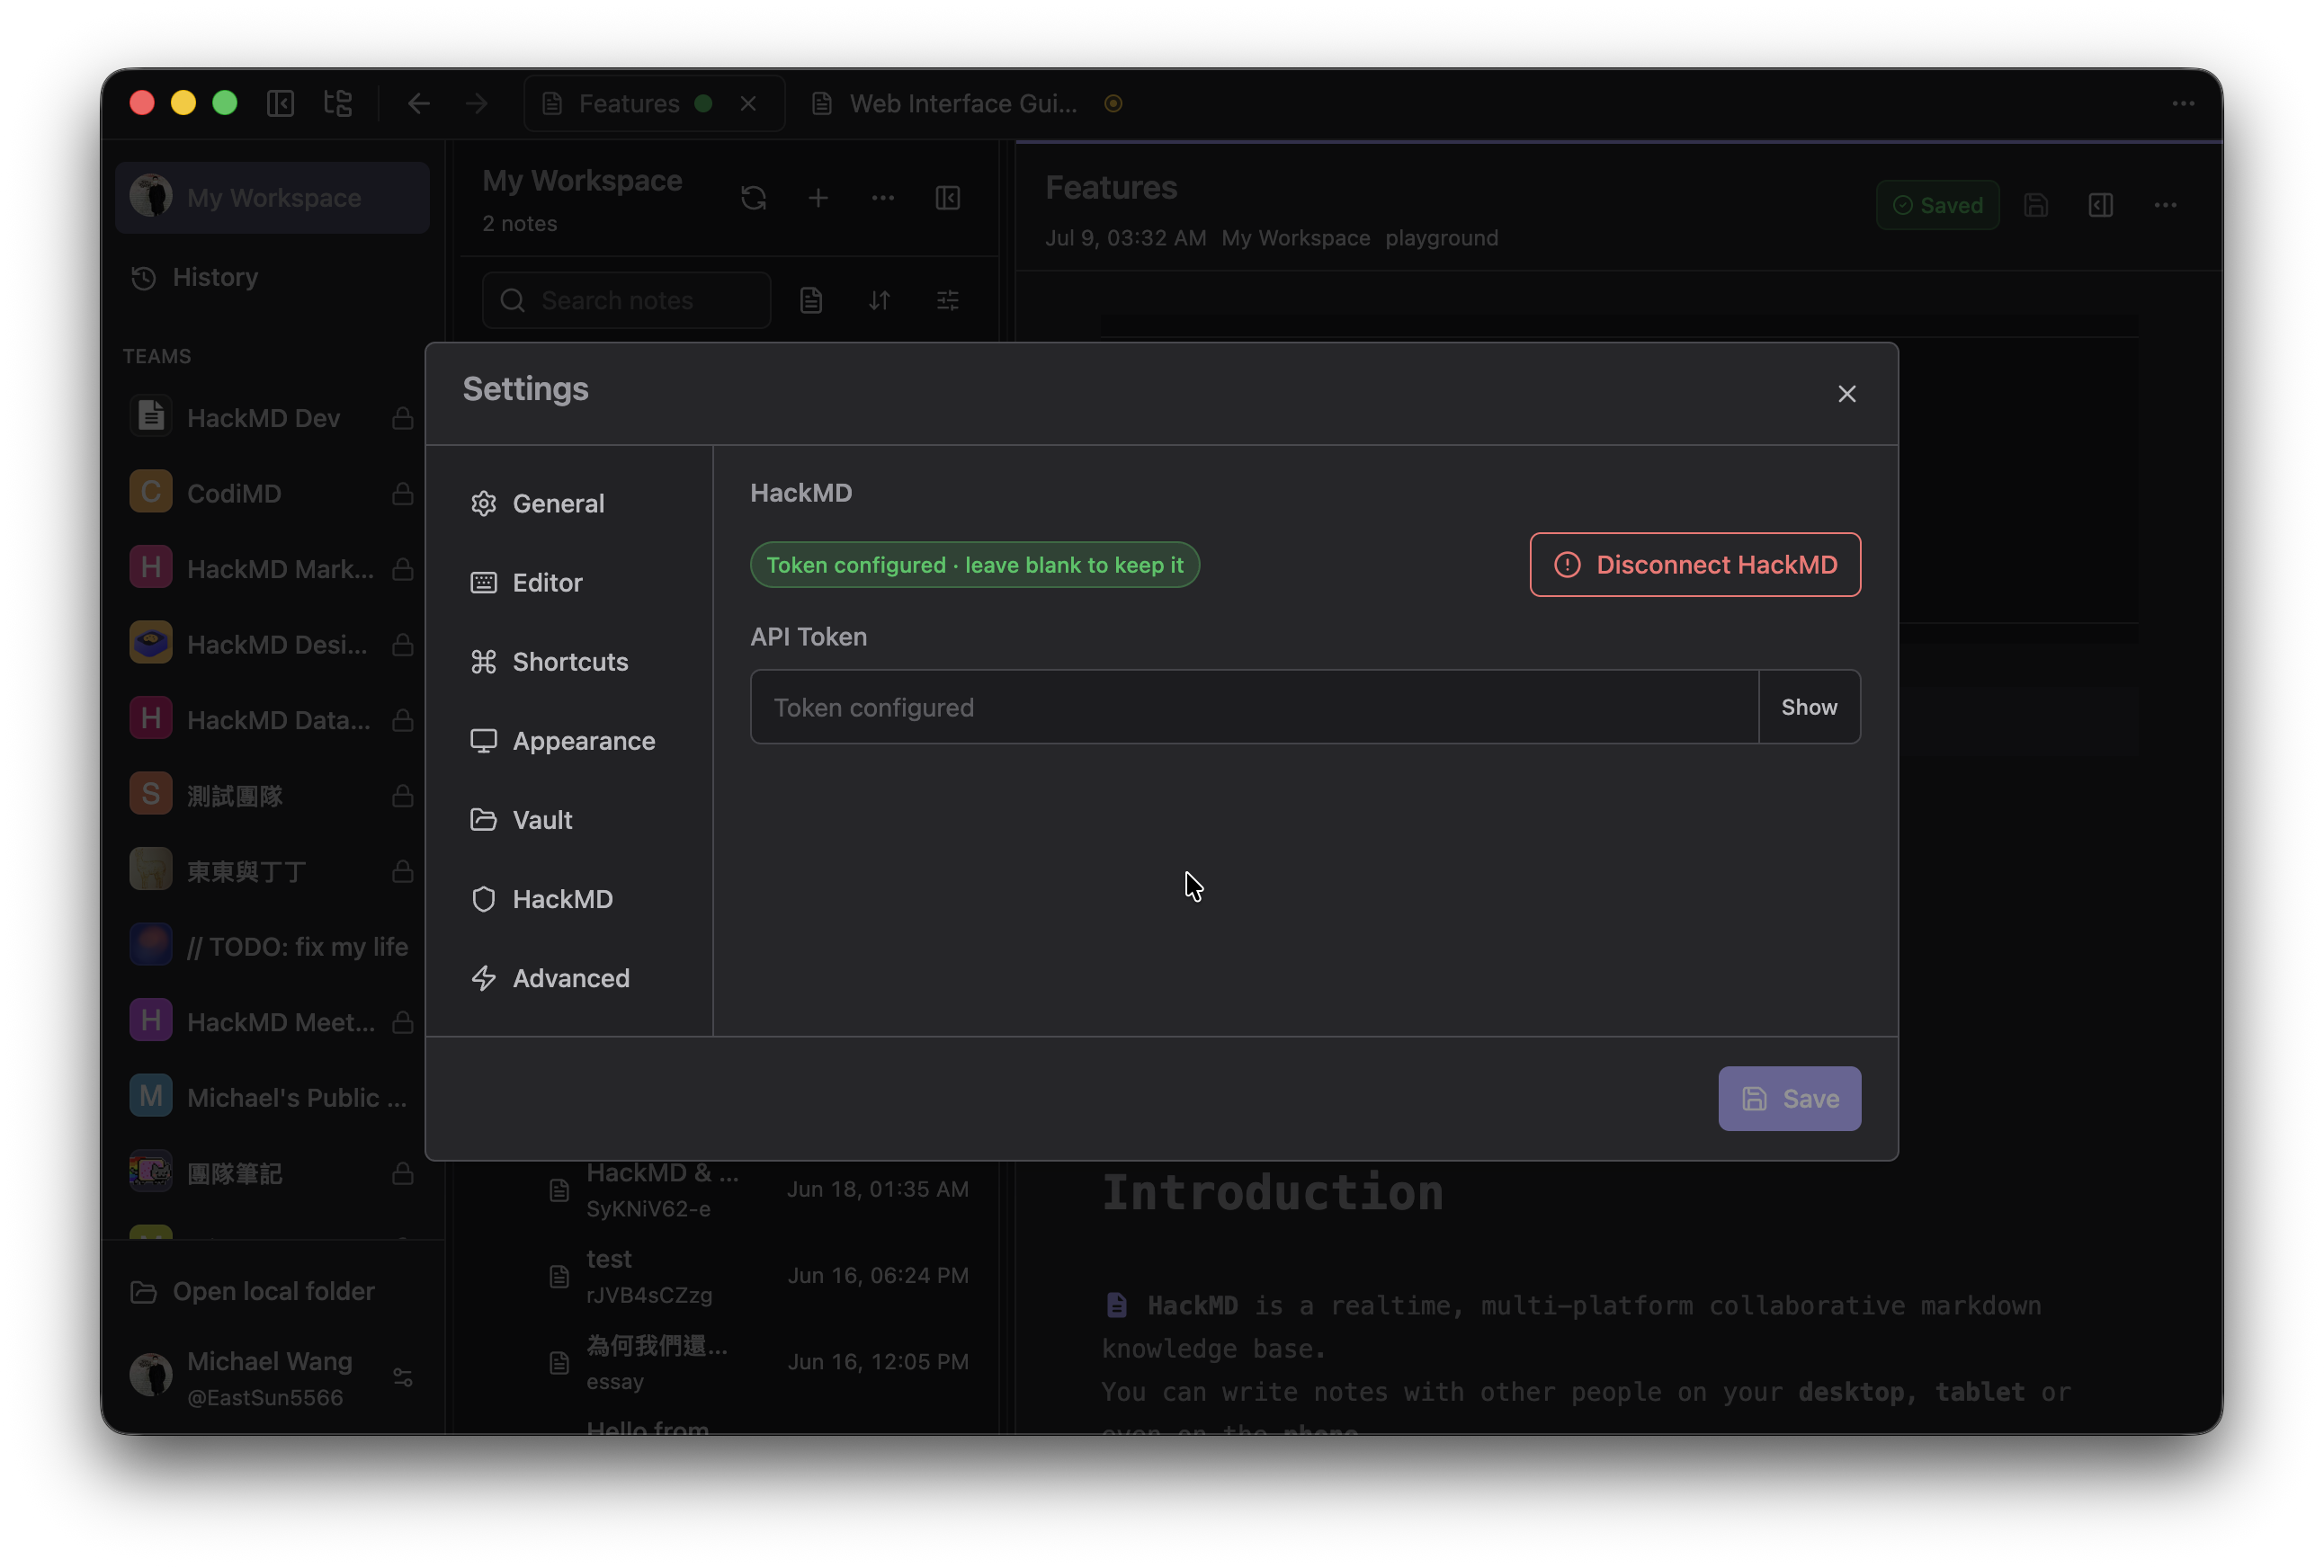This screenshot has height=1568, width=2324.
Task: Select My Workspace in sidebar
Action: (x=272, y=197)
